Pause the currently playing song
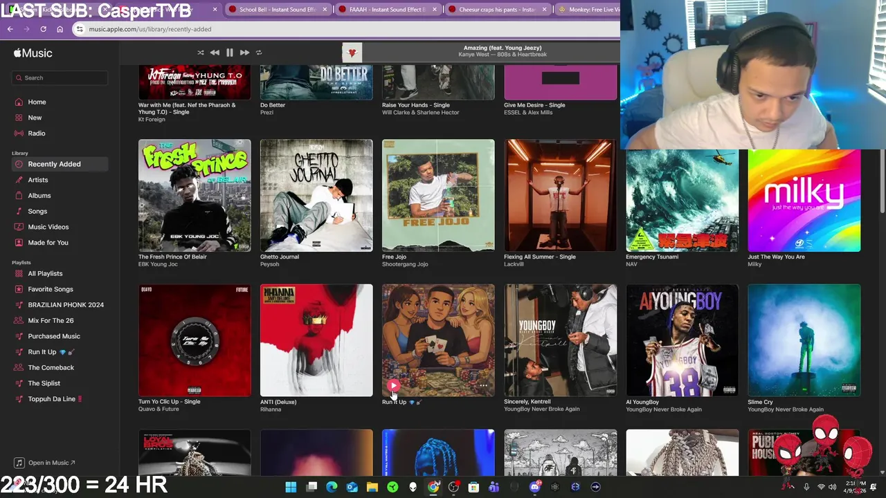Viewport: 886px width, 498px height. (230, 53)
